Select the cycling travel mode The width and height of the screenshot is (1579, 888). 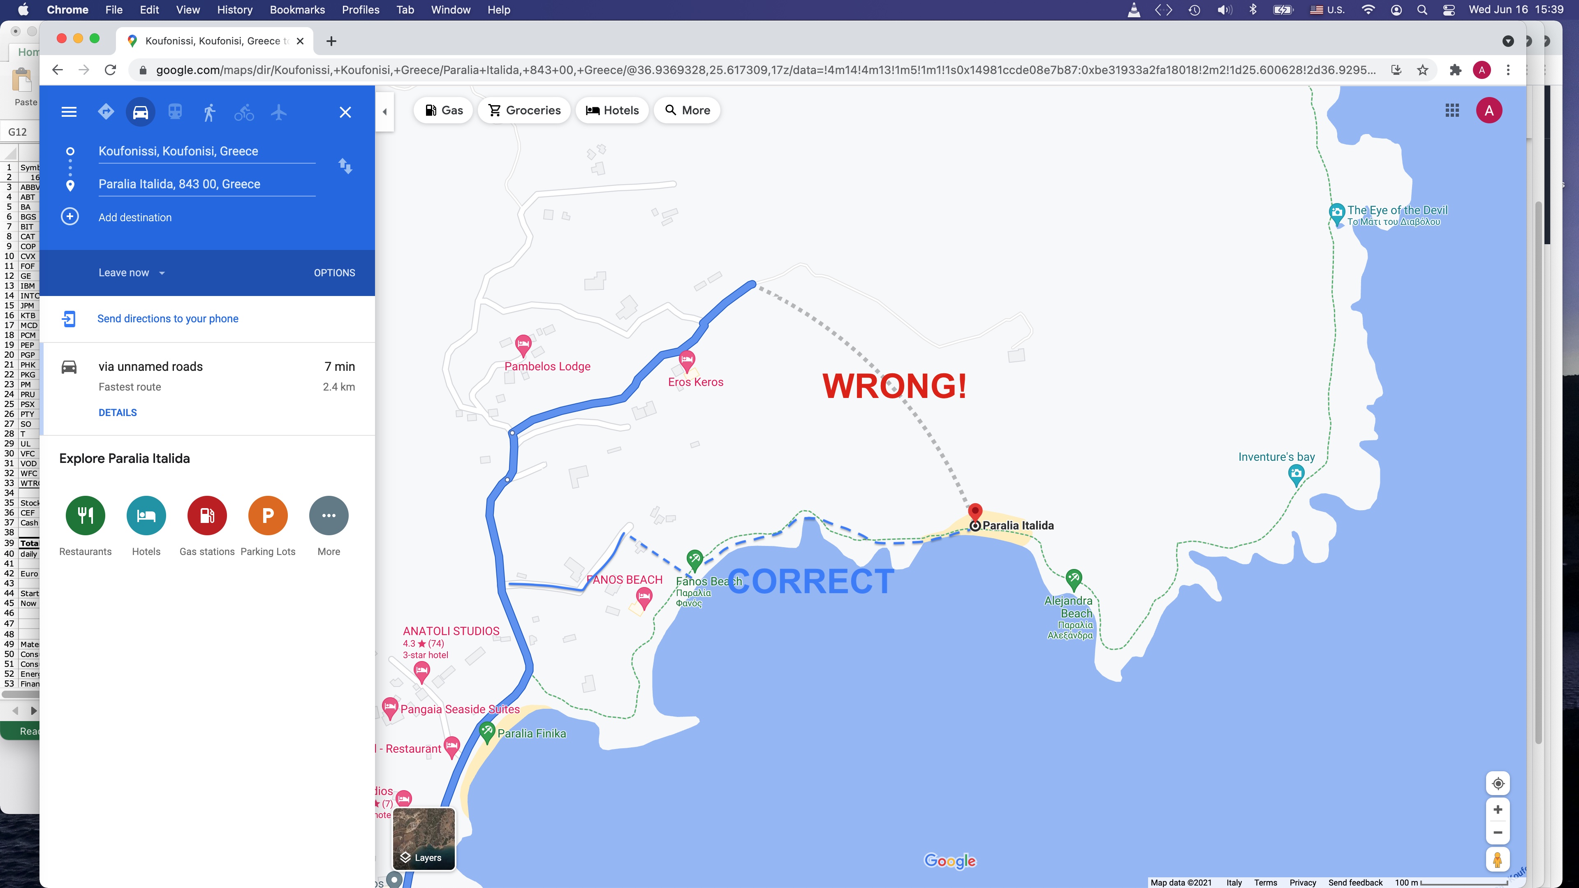(x=244, y=112)
